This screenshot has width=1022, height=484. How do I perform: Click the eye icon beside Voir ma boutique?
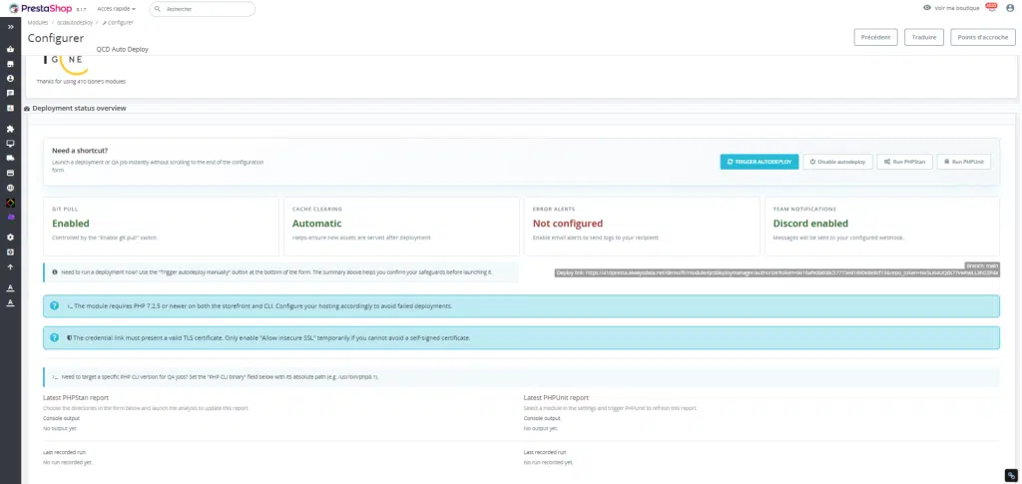927,8
